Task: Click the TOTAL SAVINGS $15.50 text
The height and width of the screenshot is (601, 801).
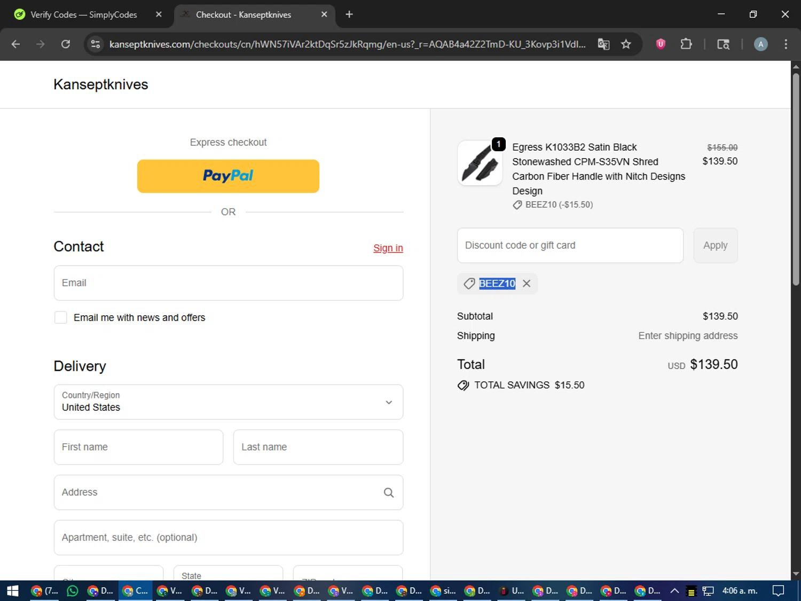Action: (529, 385)
